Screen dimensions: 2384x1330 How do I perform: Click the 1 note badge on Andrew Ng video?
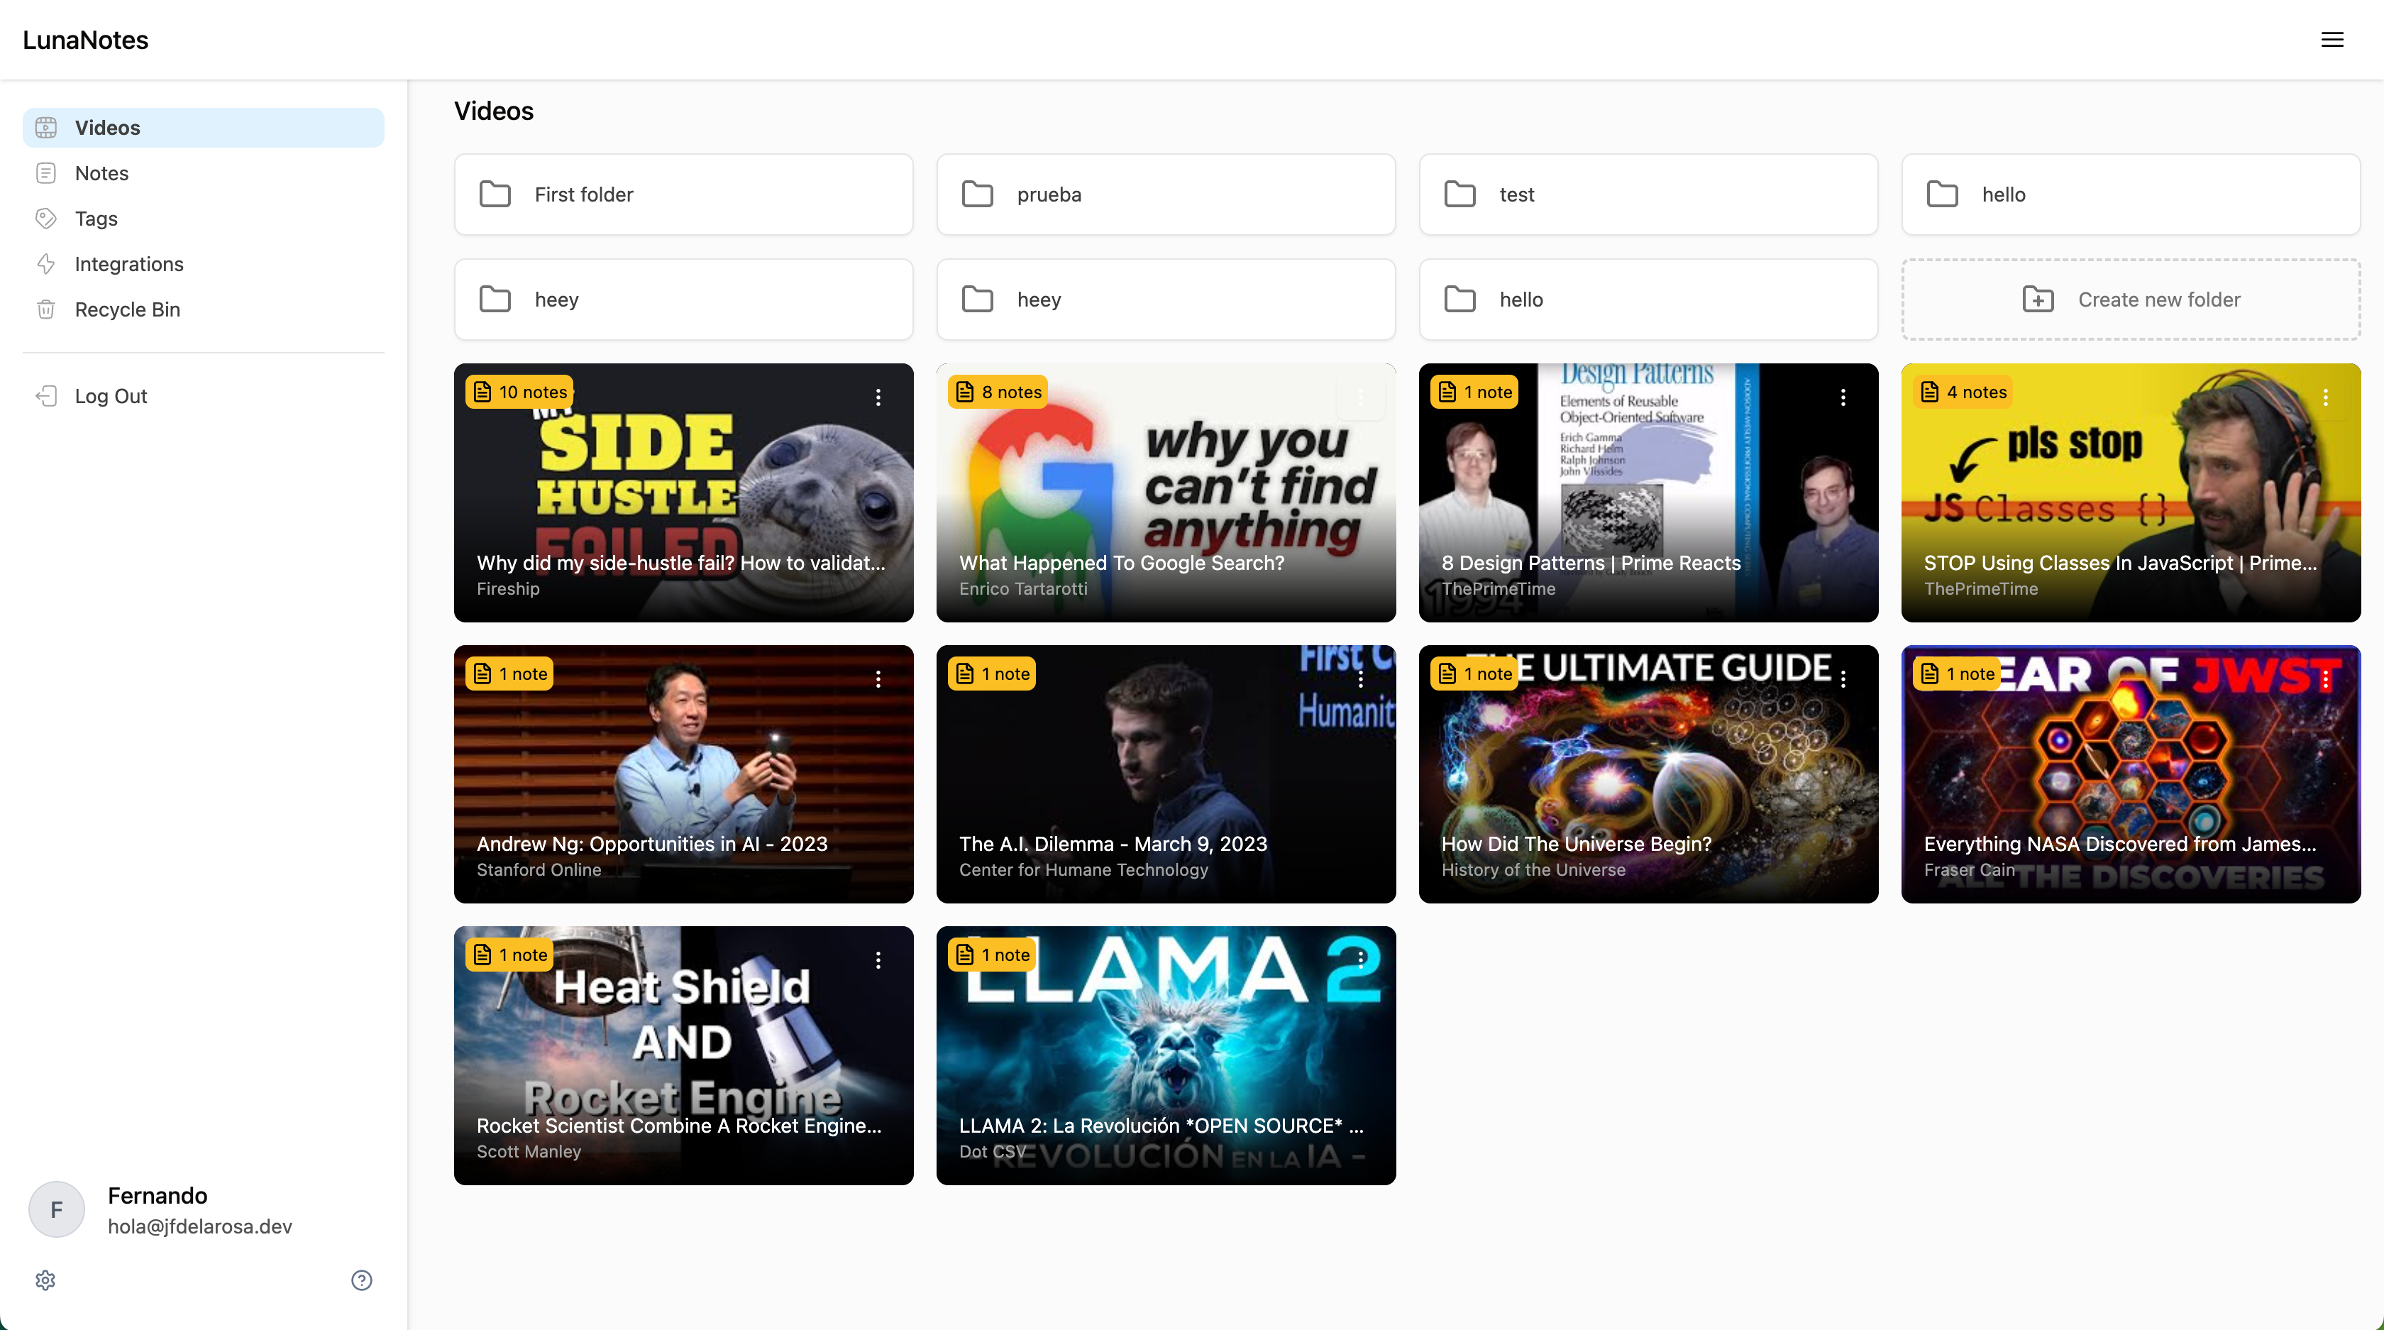click(x=509, y=674)
